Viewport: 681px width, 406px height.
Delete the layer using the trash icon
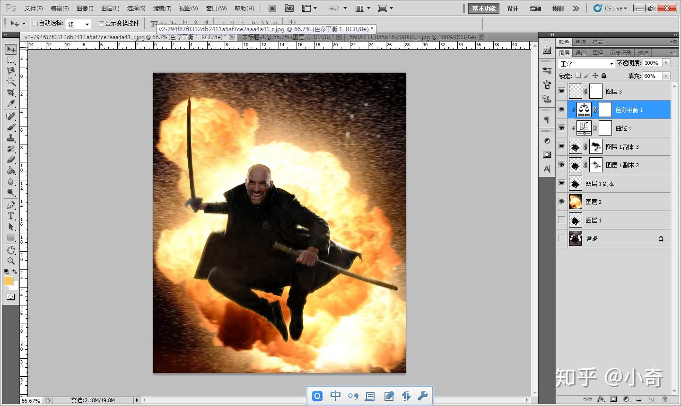point(664,399)
